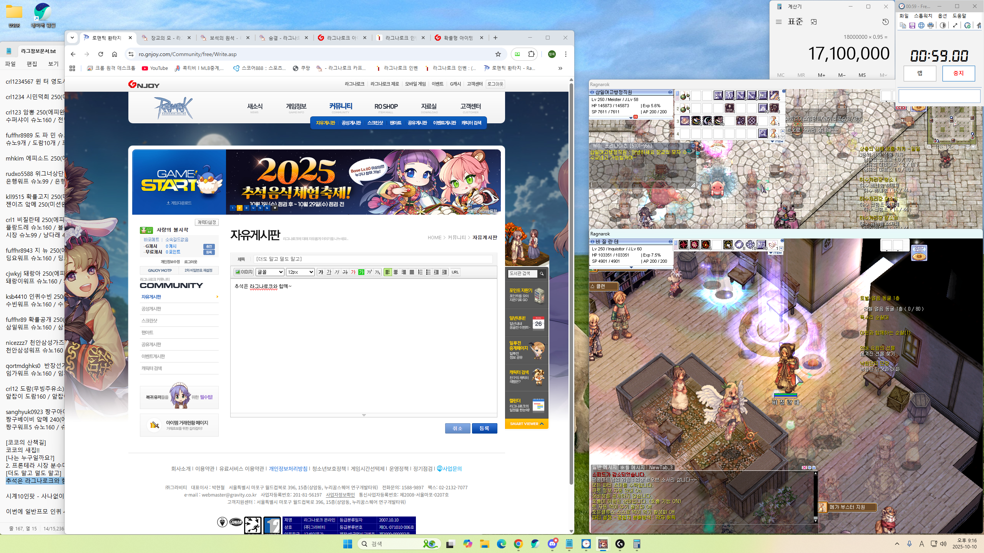Click stopwatch save icon
The image size is (984, 553).
(x=912, y=25)
